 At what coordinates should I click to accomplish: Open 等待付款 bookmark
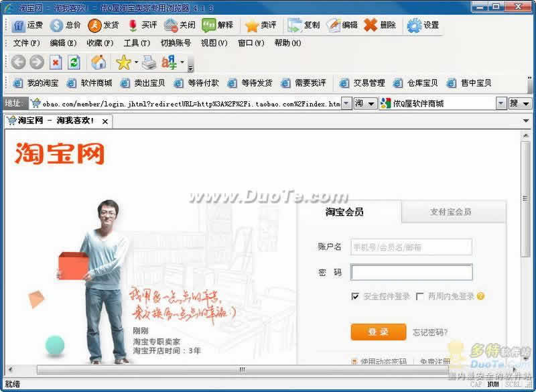pos(196,83)
